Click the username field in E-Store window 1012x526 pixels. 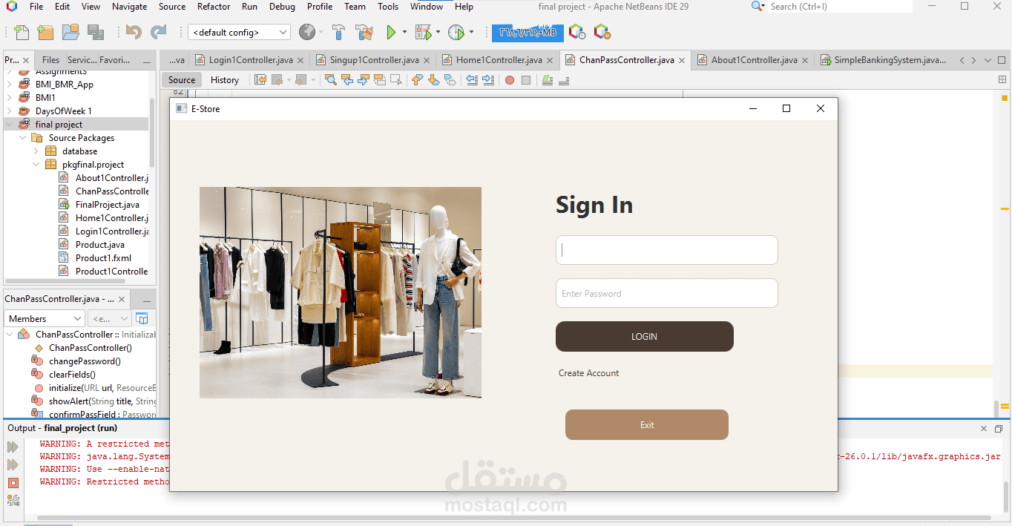667,250
